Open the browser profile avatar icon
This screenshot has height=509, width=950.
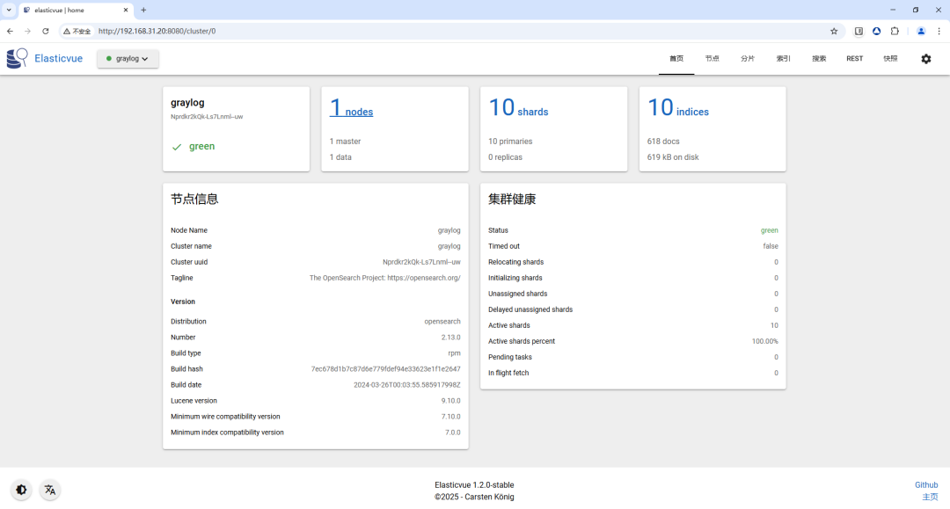point(921,31)
